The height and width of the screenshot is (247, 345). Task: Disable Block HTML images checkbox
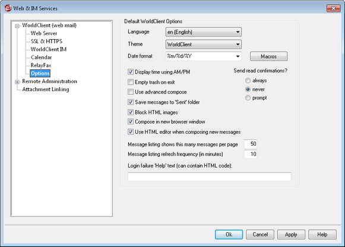[131, 112]
